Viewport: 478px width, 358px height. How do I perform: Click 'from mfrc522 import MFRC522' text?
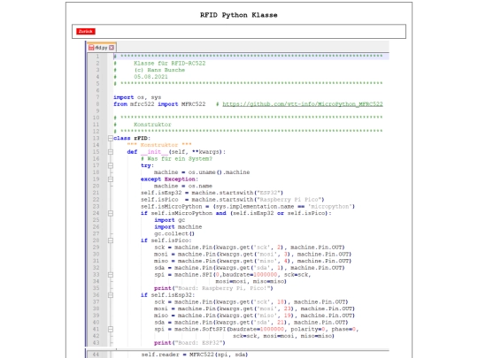coord(159,104)
